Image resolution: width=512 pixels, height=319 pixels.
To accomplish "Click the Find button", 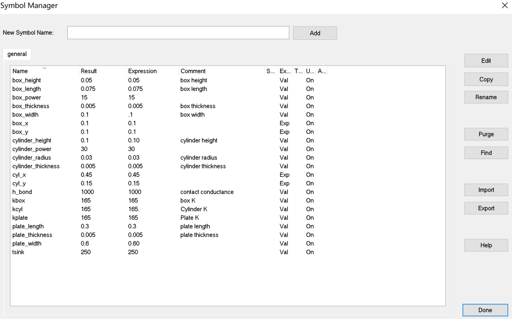I will (486, 153).
